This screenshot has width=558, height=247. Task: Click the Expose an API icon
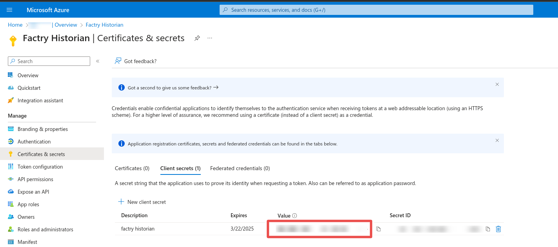coord(11,192)
